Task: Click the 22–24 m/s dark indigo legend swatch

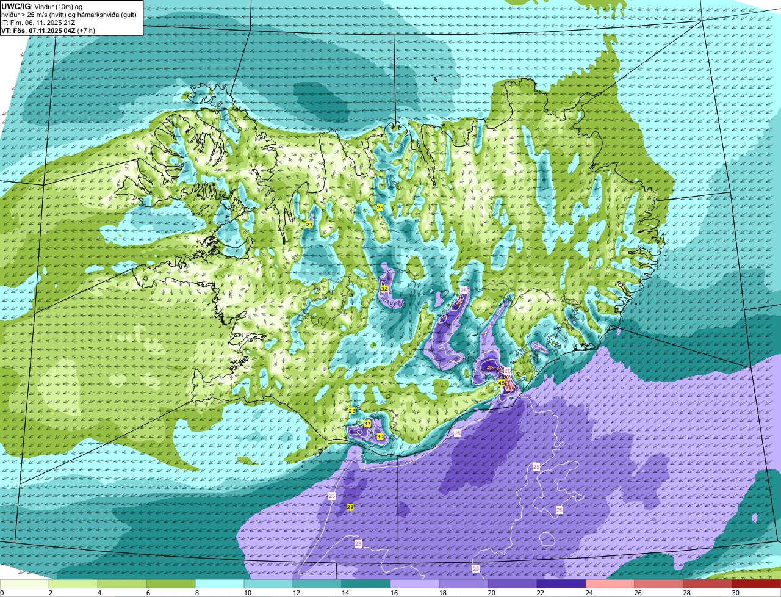Action: click(561, 584)
